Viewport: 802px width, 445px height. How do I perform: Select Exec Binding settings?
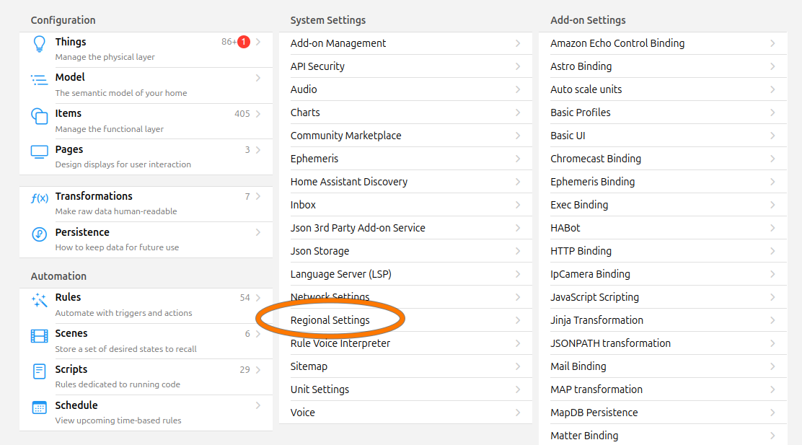(x=663, y=205)
